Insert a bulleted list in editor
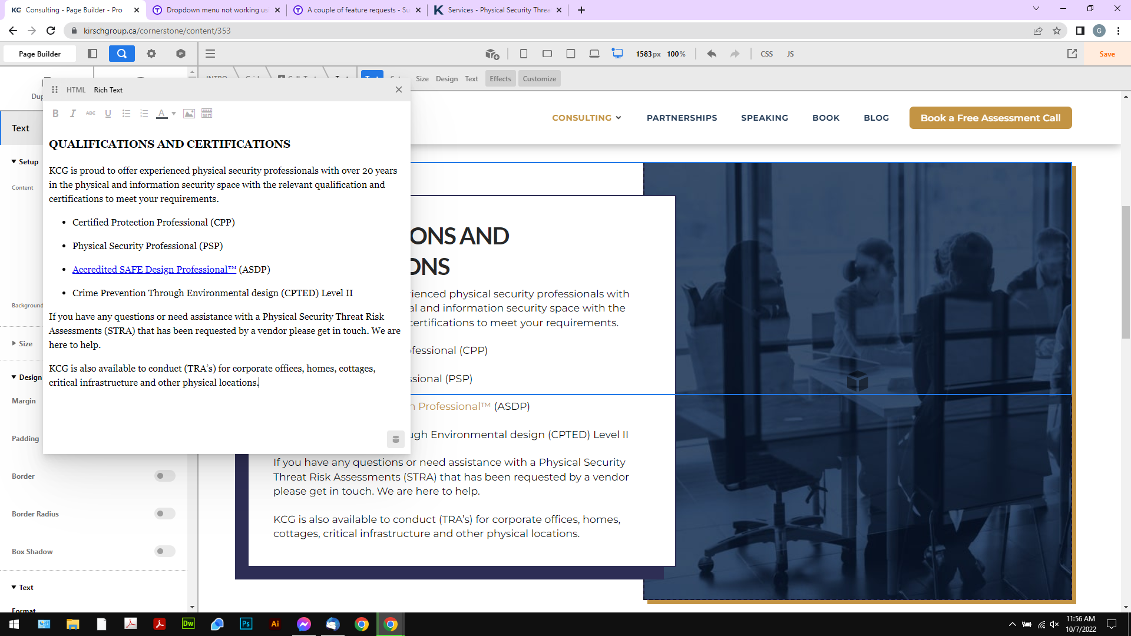The image size is (1131, 636). coord(126,114)
